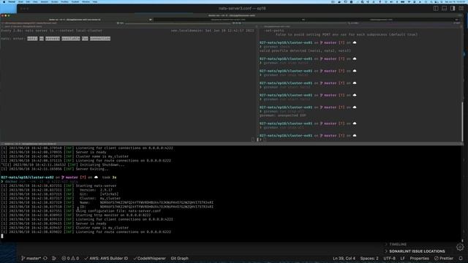Toggle the bottom panel layout icon

(444, 8)
